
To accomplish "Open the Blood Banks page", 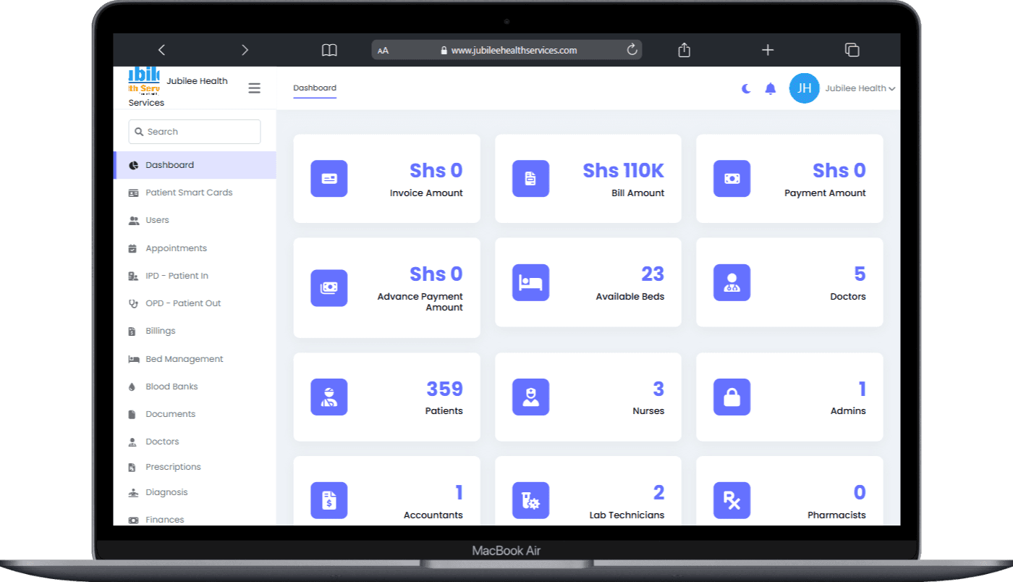I will pos(171,387).
